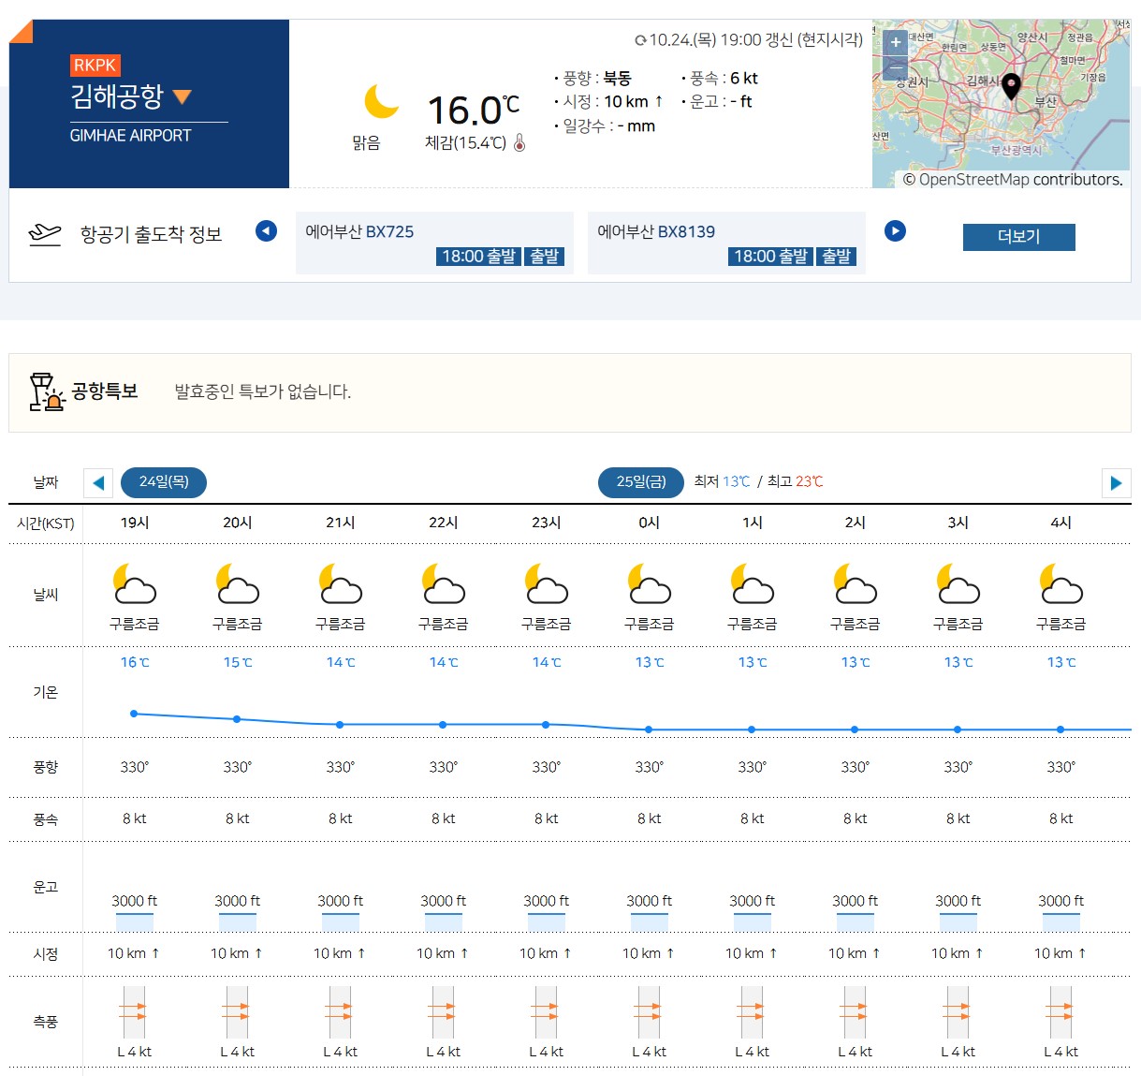Switch to the 25일(금) date tab
Screen dimensions: 1141x1076
click(641, 482)
